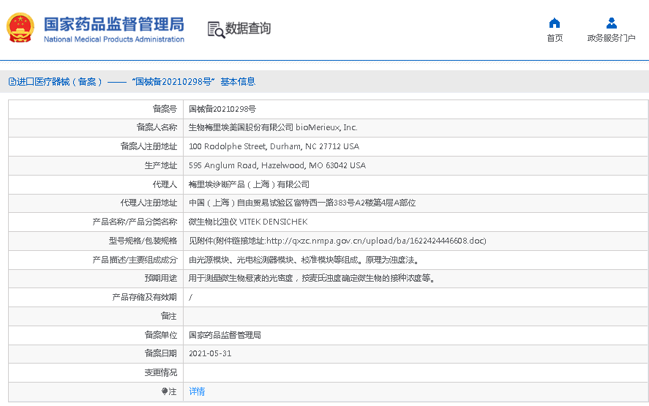Image resolution: width=649 pixels, height=406 pixels.
Task: Click the 预期用途 row label
Action: (x=160, y=278)
